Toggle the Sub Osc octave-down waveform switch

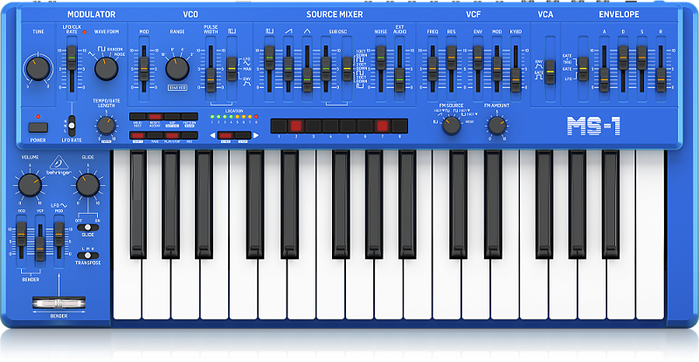(347, 69)
